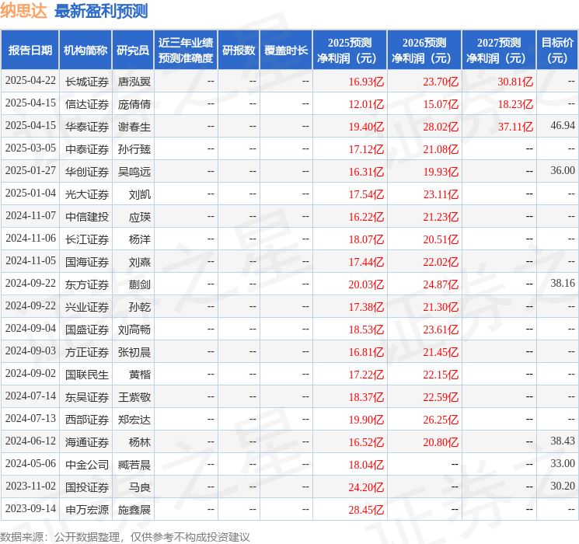Click the date 2025-03-05 cell
This screenshot has width=579, height=544.
click(x=30, y=148)
